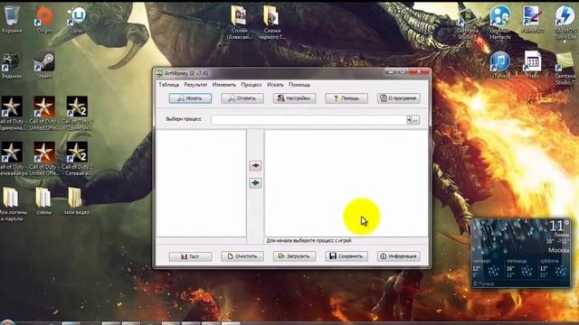
Task: Open the Steam desktop shortcut
Action: pyautogui.click(x=44, y=66)
